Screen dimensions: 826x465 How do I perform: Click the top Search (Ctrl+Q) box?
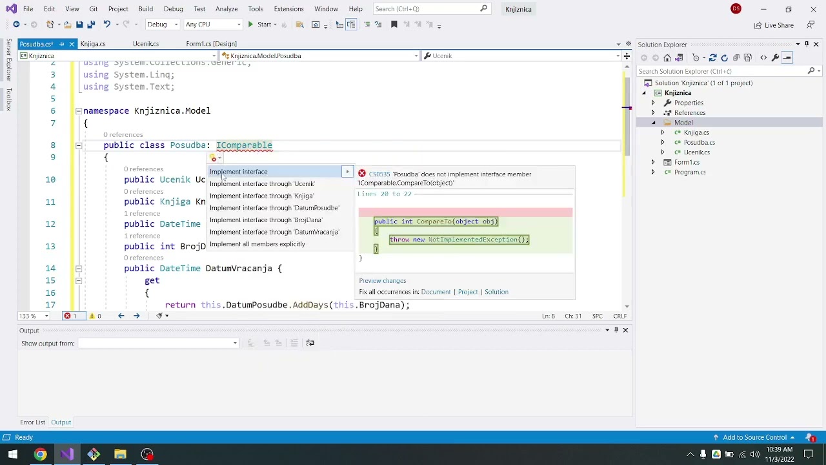431,9
